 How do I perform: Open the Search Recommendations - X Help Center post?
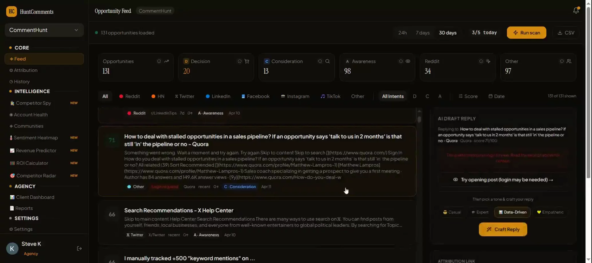click(x=179, y=210)
